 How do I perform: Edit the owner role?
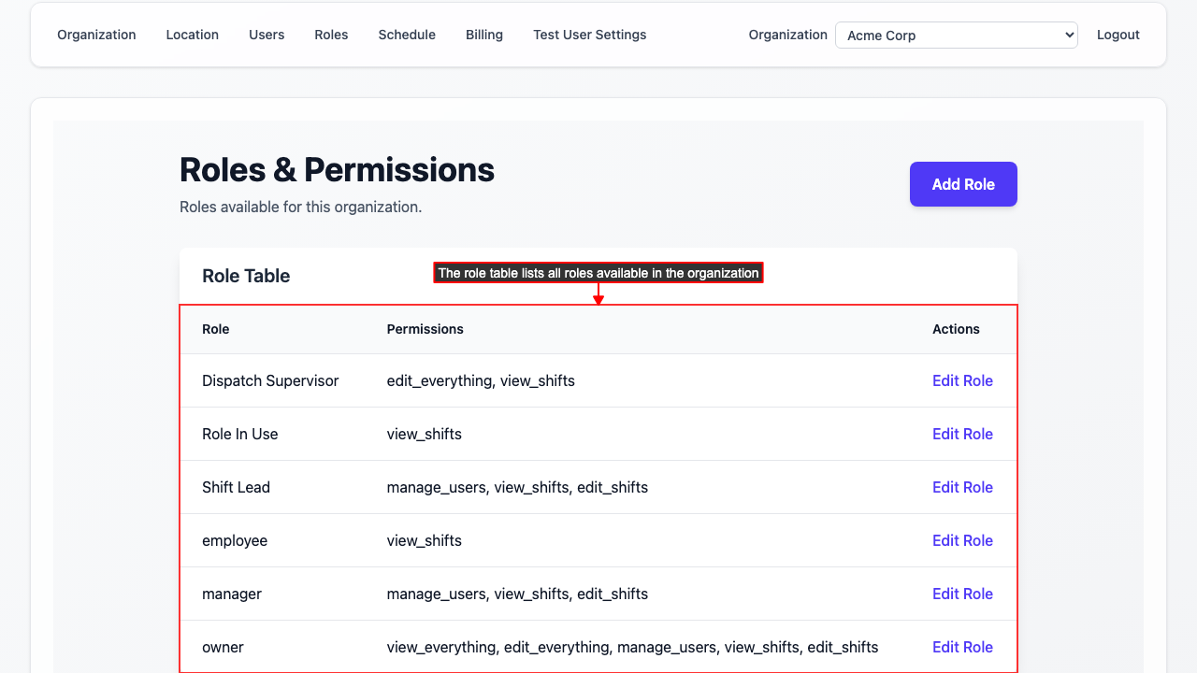click(x=962, y=647)
